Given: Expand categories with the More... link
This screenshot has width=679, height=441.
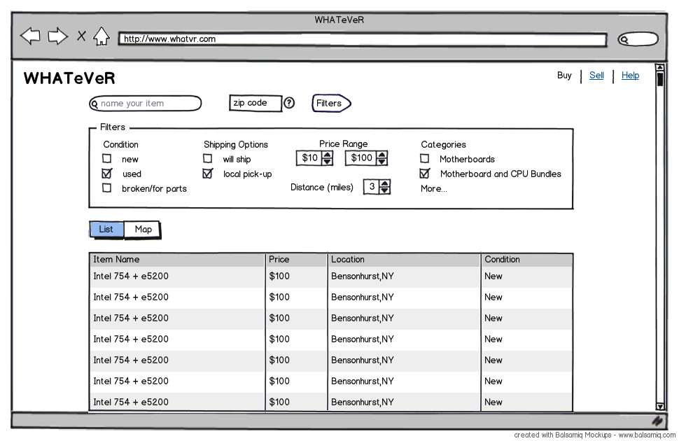Looking at the screenshot, I should (x=433, y=189).
